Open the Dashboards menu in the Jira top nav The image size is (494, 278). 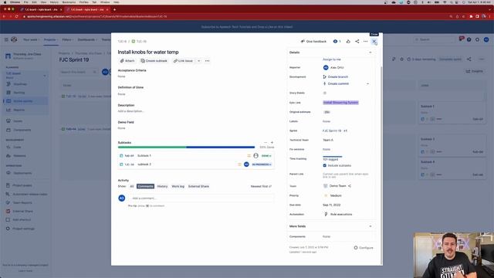87,39
